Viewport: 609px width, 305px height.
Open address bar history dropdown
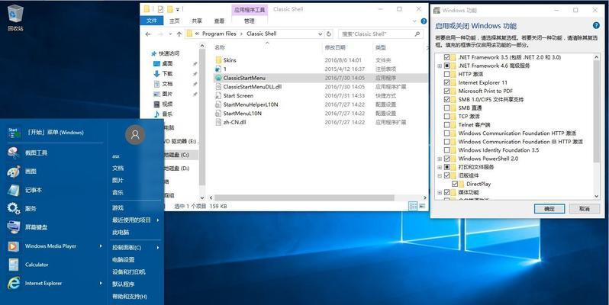(x=320, y=34)
